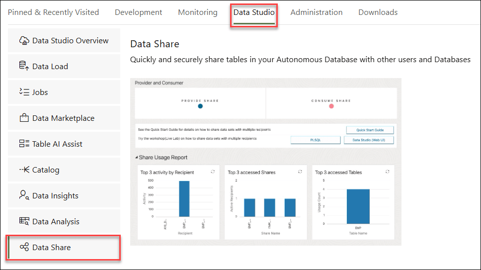Select the Data Studio tab
Image resolution: width=481 pixels, height=270 pixels.
click(254, 12)
